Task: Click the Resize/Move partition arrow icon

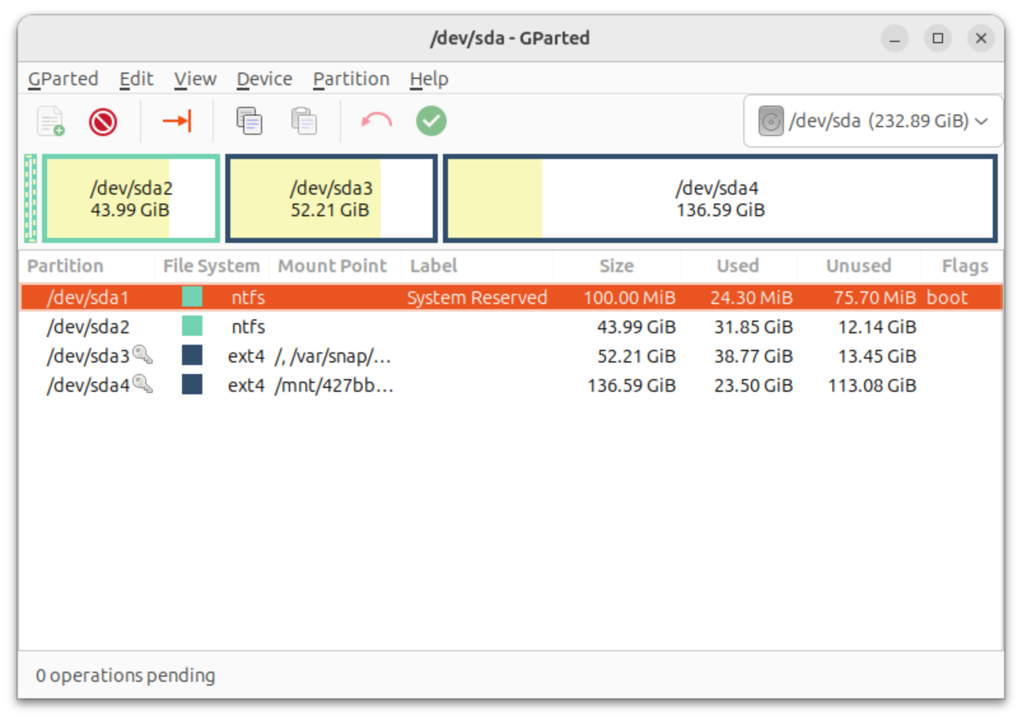Action: click(x=177, y=121)
